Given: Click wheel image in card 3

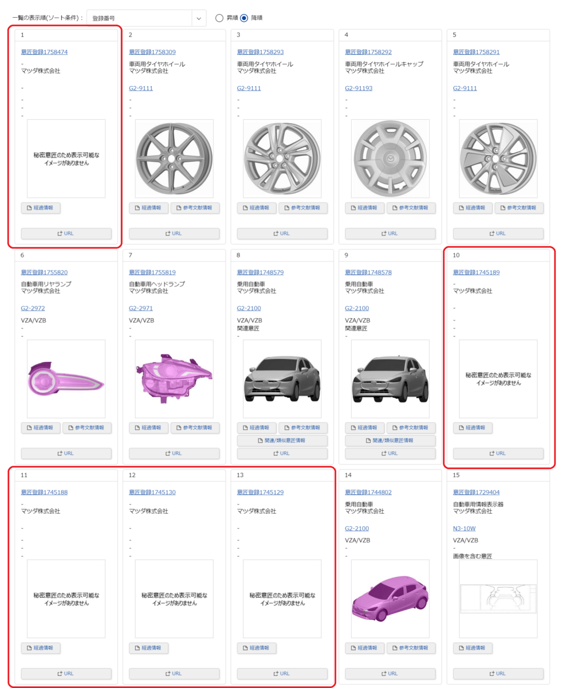Looking at the screenshot, I should 282,159.
